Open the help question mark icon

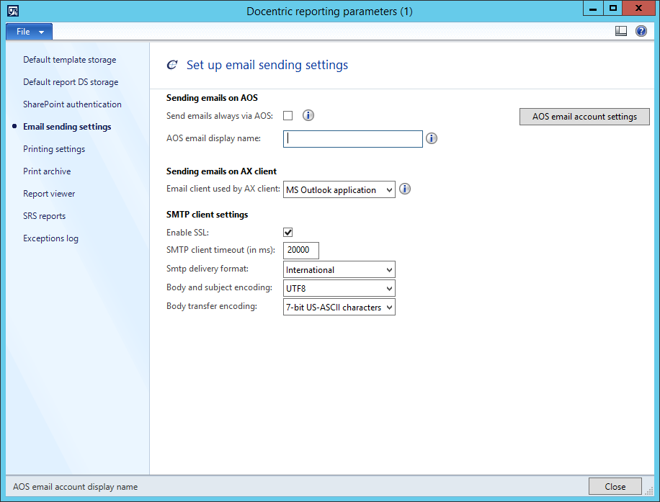(x=641, y=31)
